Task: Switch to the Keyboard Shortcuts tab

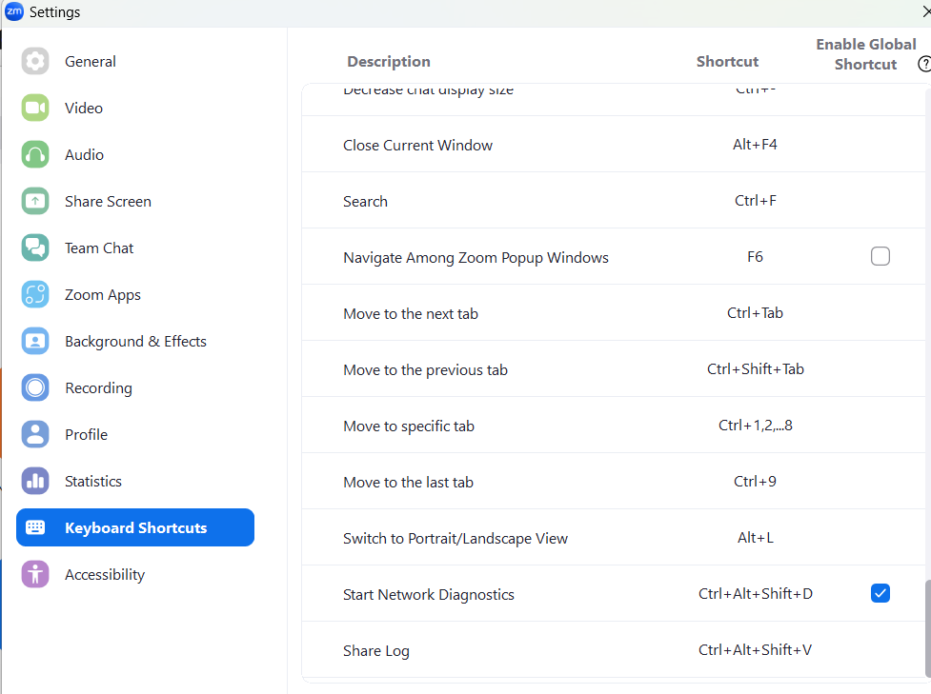Action: click(135, 528)
